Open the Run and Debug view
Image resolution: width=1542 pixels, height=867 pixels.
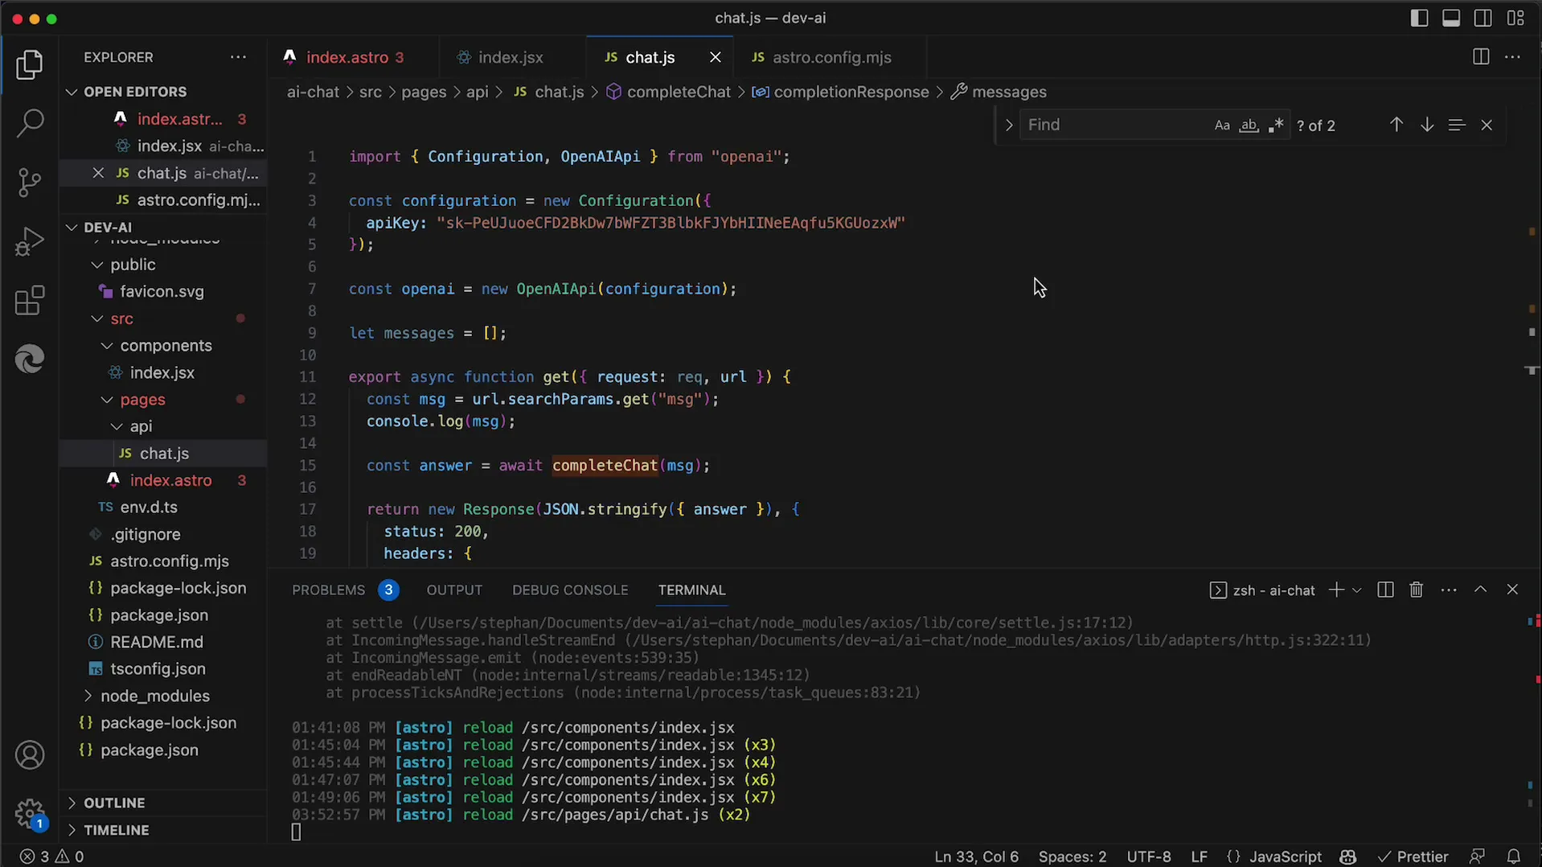(x=30, y=241)
